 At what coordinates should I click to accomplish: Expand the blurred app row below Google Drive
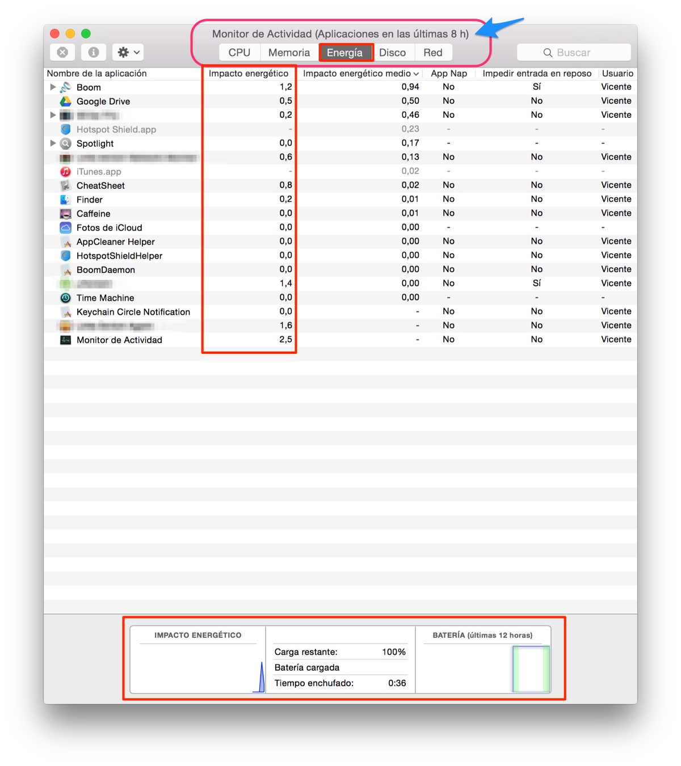(53, 115)
